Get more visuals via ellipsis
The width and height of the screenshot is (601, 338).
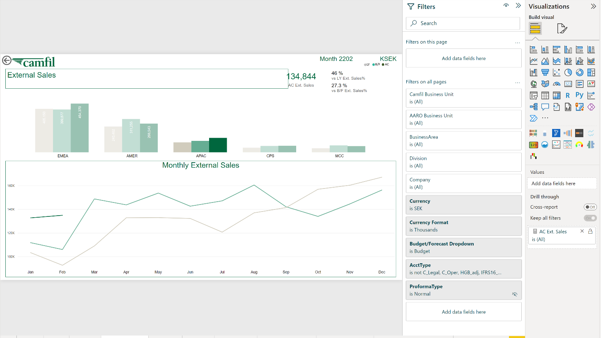pos(545,118)
